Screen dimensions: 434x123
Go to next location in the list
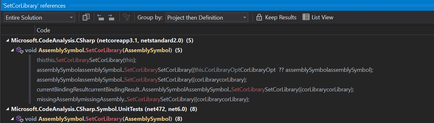[111, 17]
